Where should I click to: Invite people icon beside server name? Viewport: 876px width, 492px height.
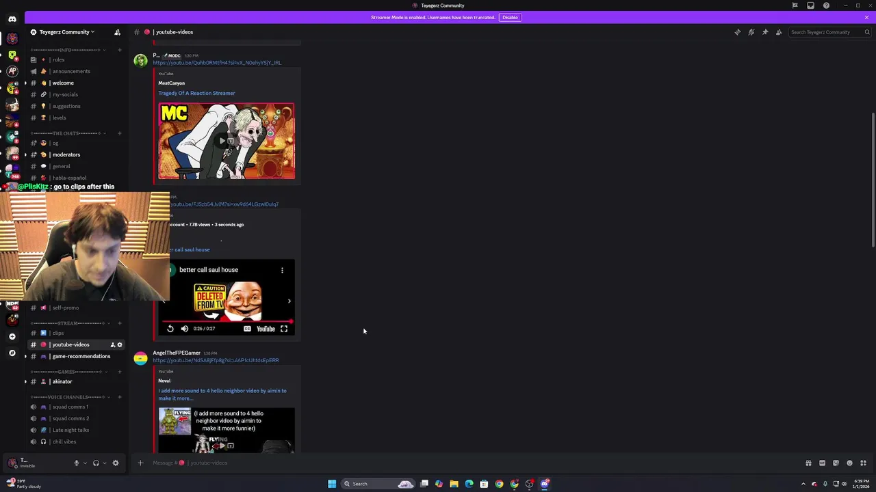(x=117, y=32)
